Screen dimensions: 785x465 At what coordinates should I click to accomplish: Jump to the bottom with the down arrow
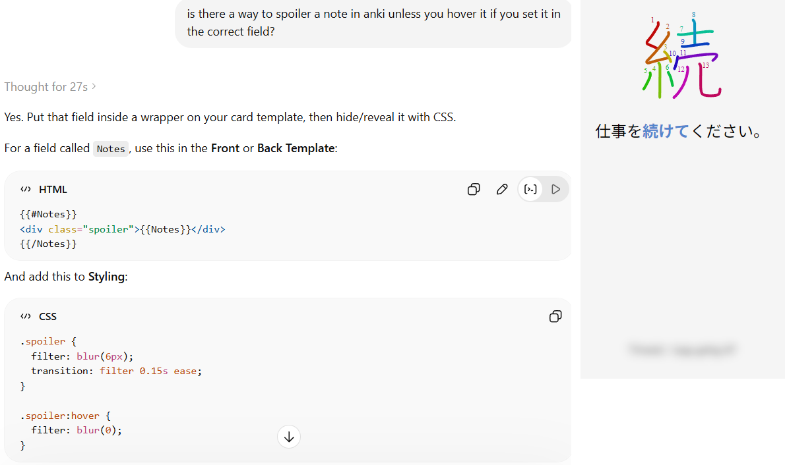289,437
